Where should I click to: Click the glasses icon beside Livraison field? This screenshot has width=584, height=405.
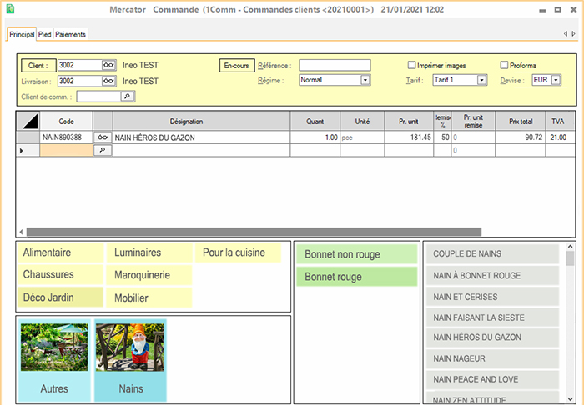(108, 81)
